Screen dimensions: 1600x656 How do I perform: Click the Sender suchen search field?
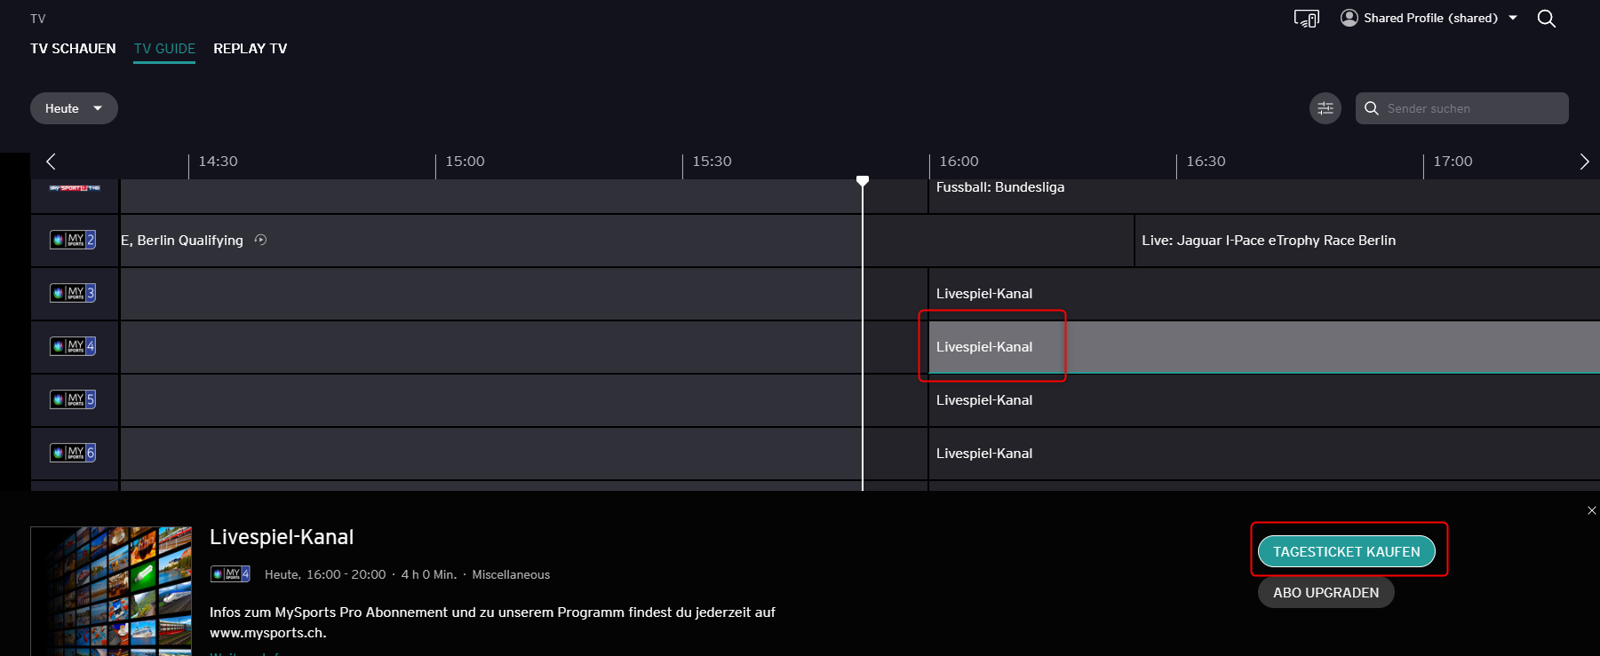point(1470,108)
